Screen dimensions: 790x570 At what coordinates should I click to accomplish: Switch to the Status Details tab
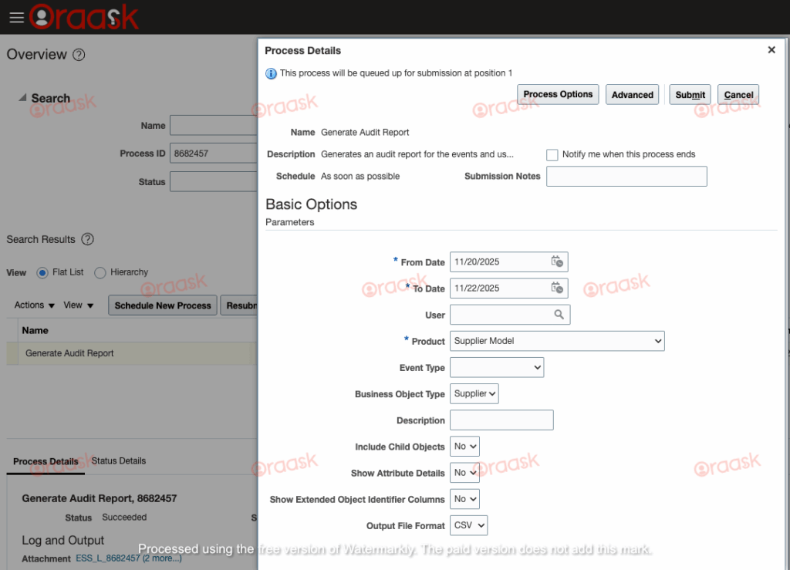click(x=118, y=460)
